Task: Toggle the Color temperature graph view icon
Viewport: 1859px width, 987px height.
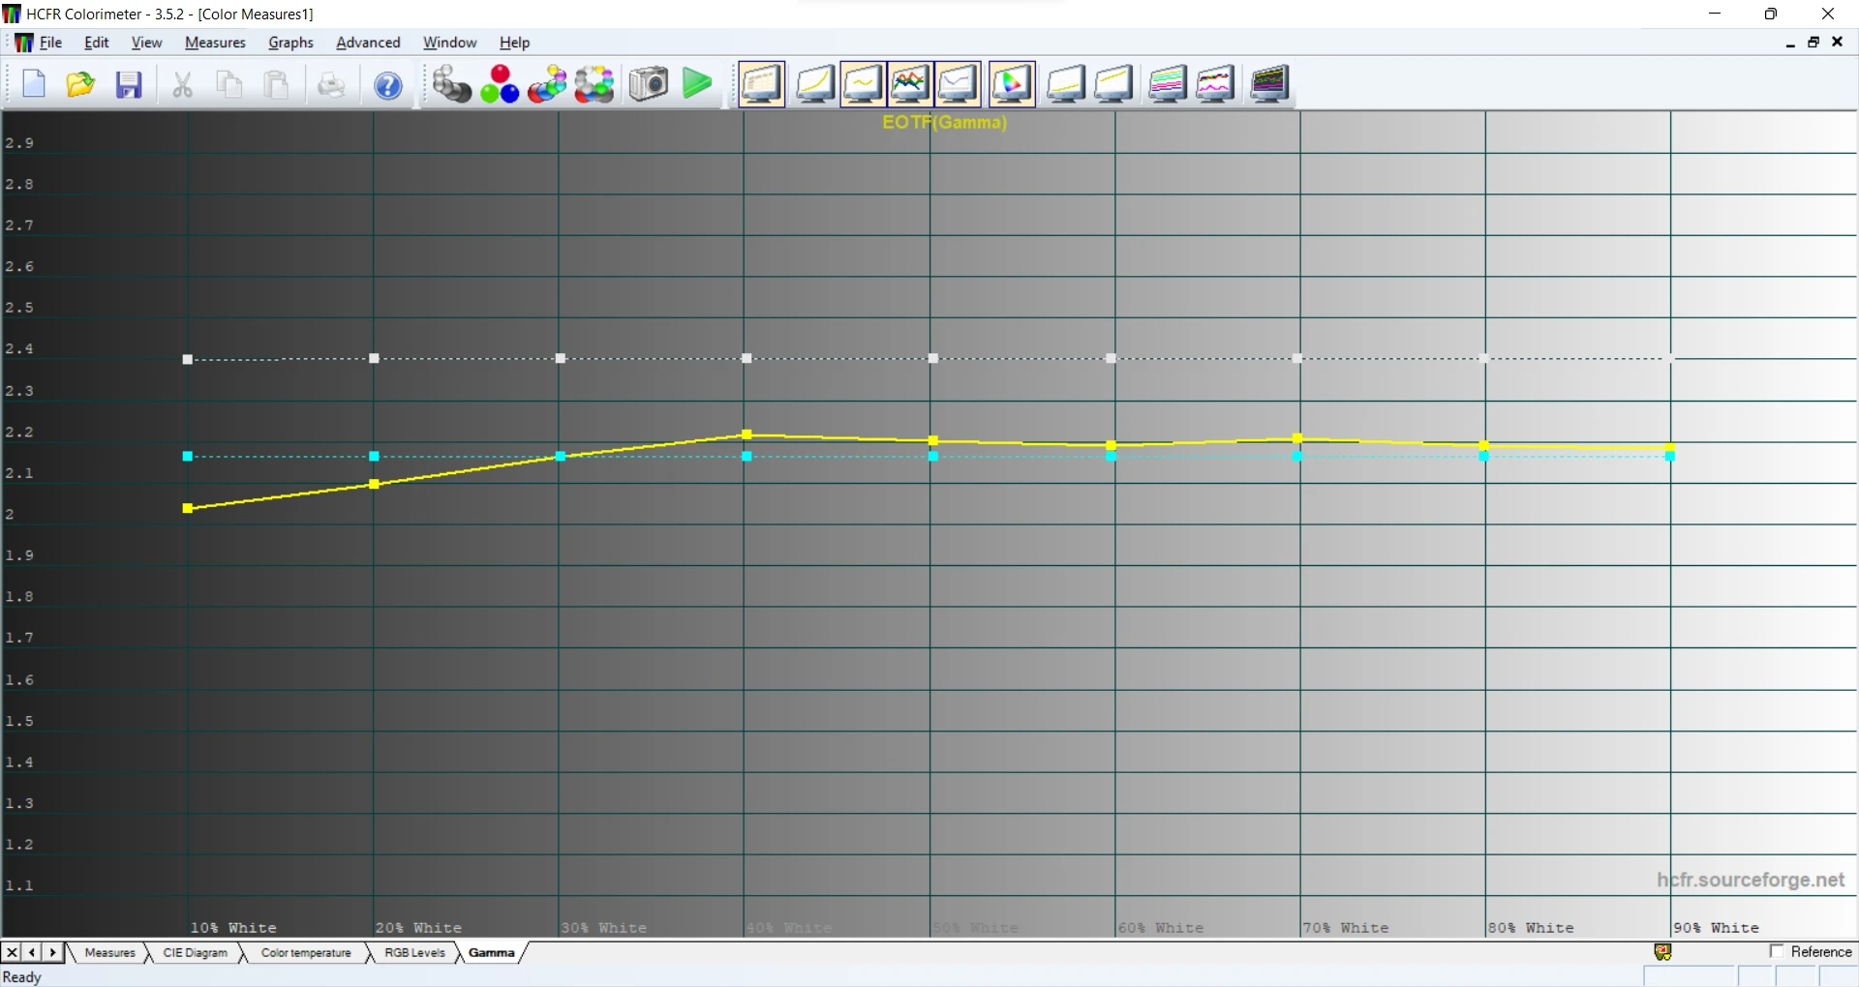Action: [958, 84]
